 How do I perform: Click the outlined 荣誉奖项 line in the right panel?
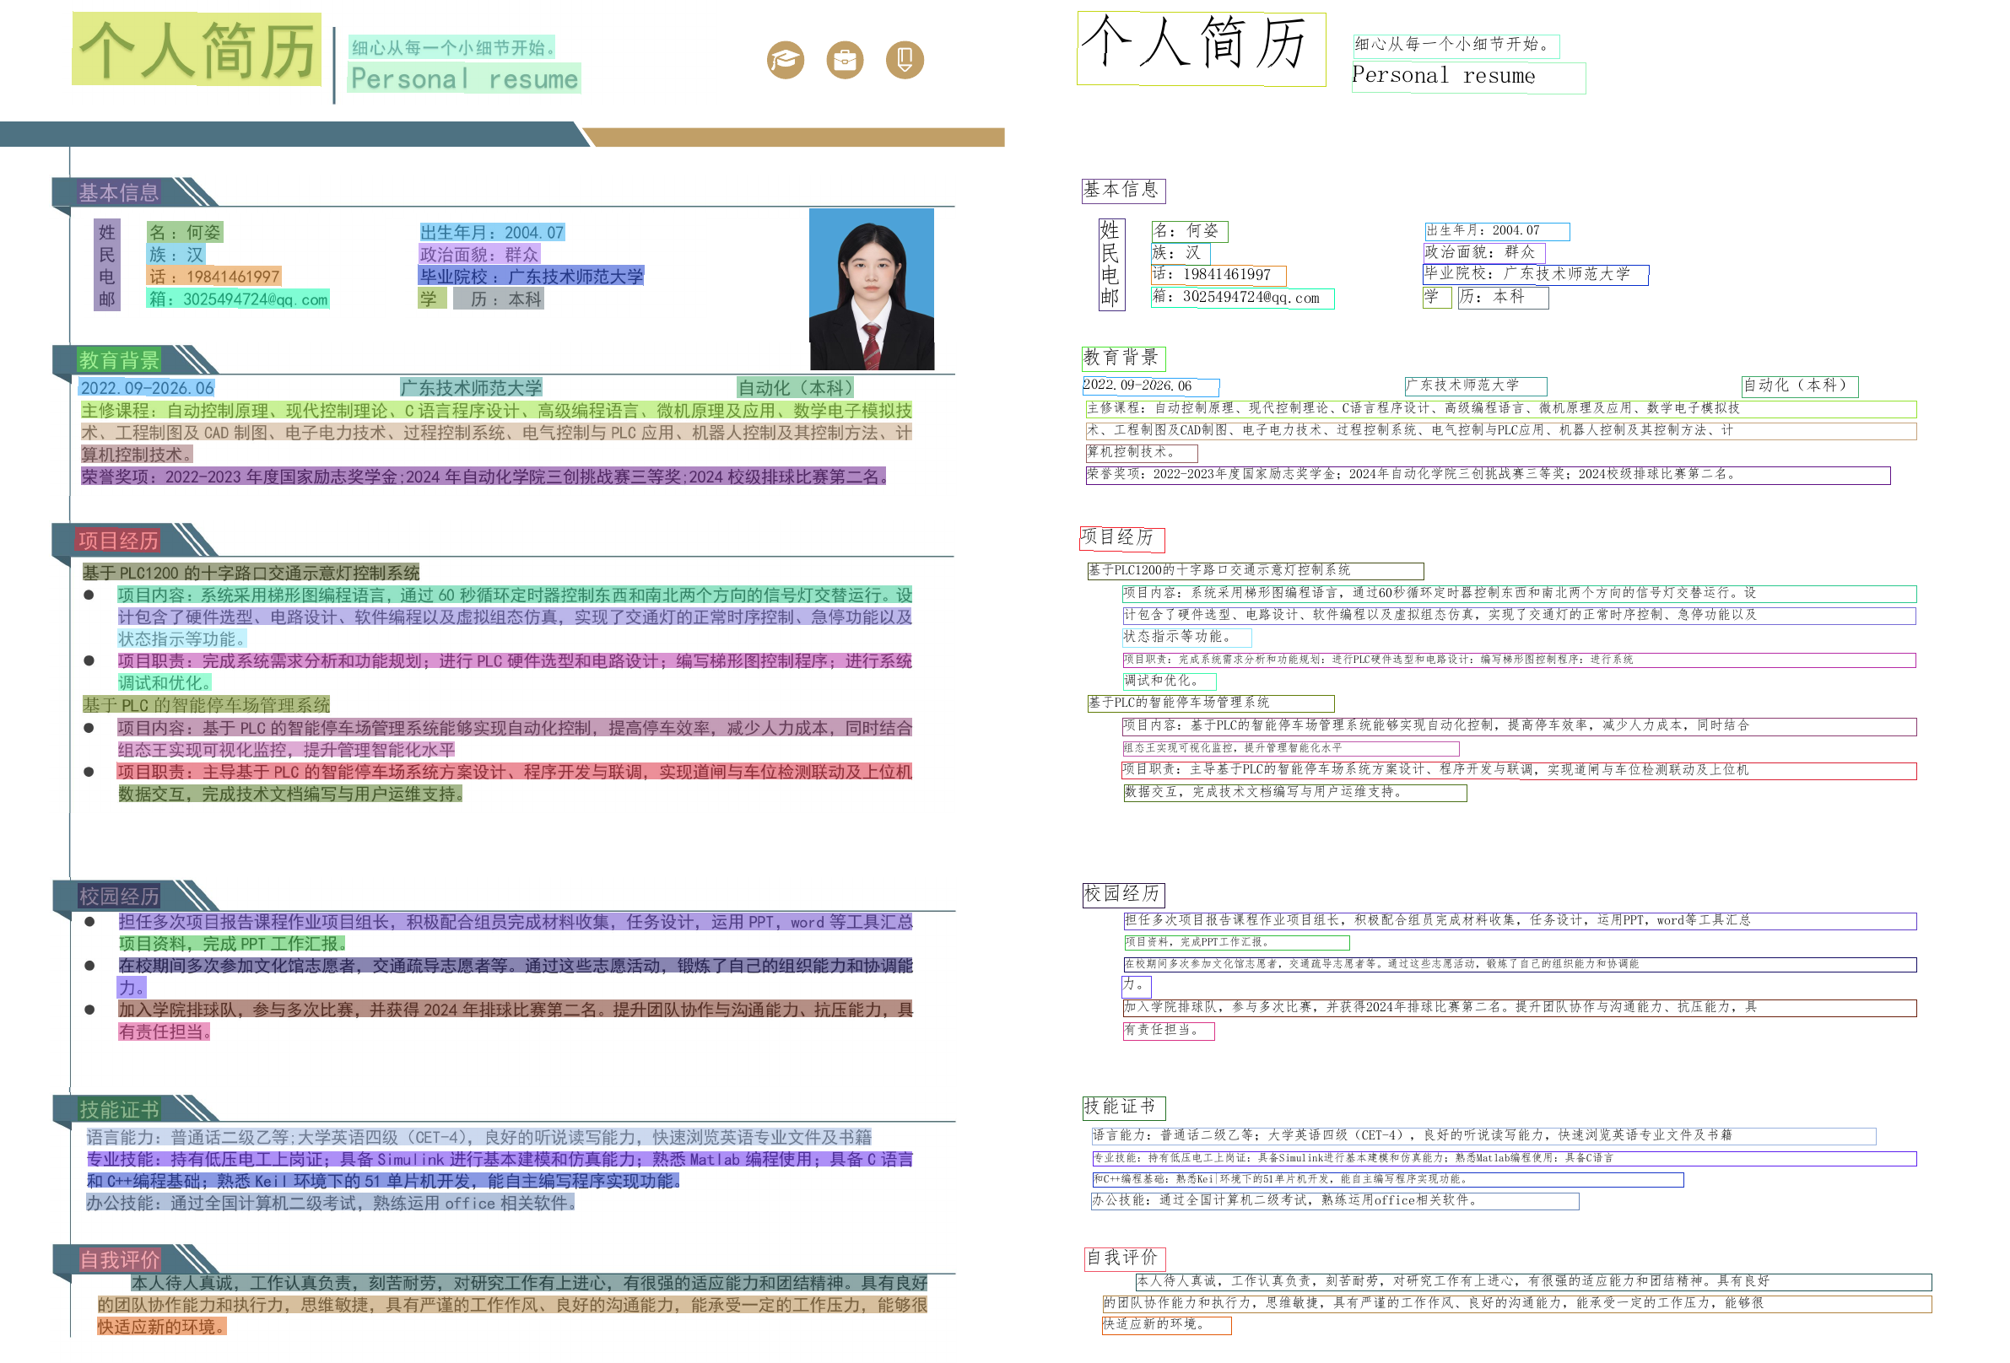coord(1488,475)
